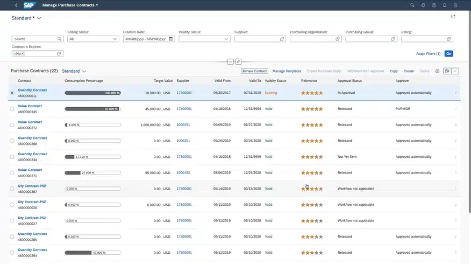Sort by Consumption Percentage column header
Image resolution: width=471 pixels, height=264 pixels.
click(84, 81)
